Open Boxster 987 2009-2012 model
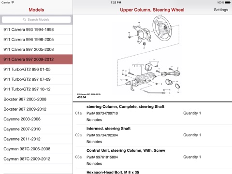Viewport: 232px width, 174px height. [36, 109]
